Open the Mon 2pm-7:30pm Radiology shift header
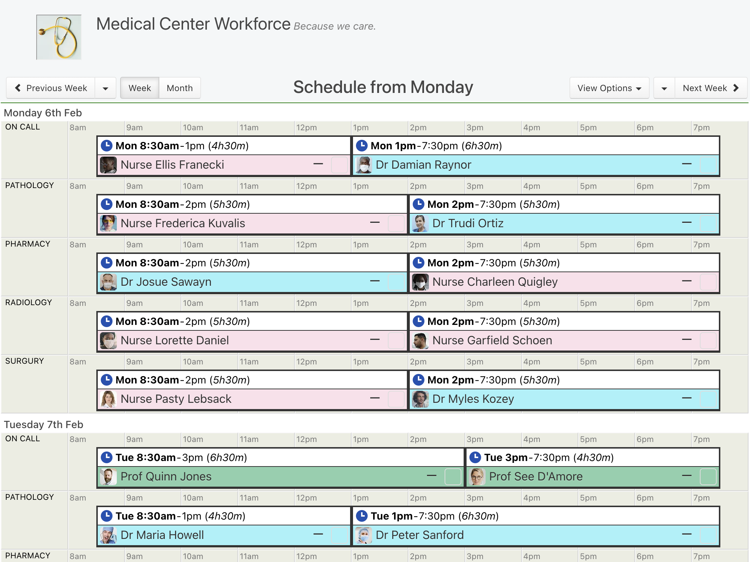Viewport: 750px width, 562px height. click(x=564, y=322)
